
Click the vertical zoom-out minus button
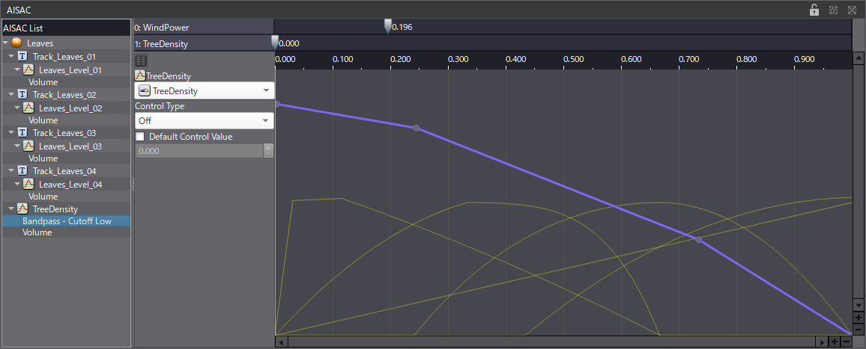coord(858,329)
